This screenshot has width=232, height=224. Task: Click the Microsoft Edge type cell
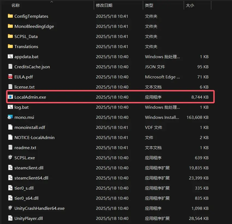tap(162, 77)
